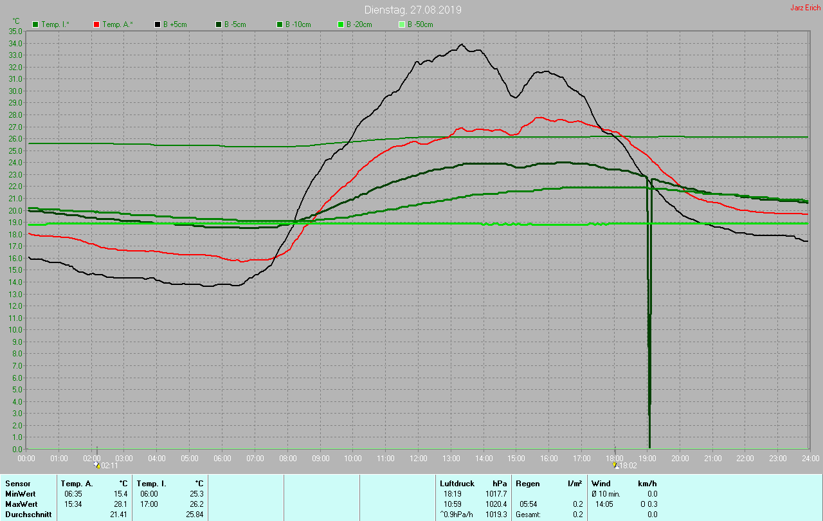This screenshot has width=823, height=521.
Task: Click the Temp. A. column header
Action: [x=77, y=483]
